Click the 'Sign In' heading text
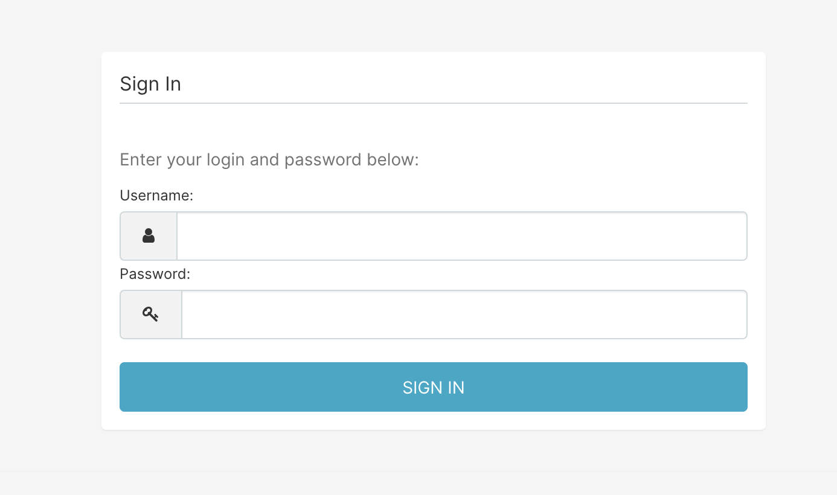Image resolution: width=837 pixels, height=495 pixels. (x=150, y=84)
